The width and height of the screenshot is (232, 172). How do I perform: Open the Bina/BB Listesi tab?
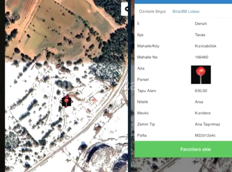coord(186,11)
